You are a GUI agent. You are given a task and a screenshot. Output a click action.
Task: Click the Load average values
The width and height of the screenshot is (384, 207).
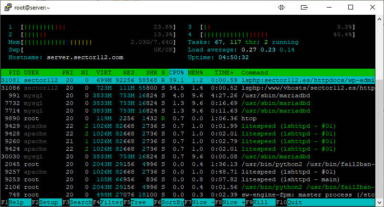[268, 50]
